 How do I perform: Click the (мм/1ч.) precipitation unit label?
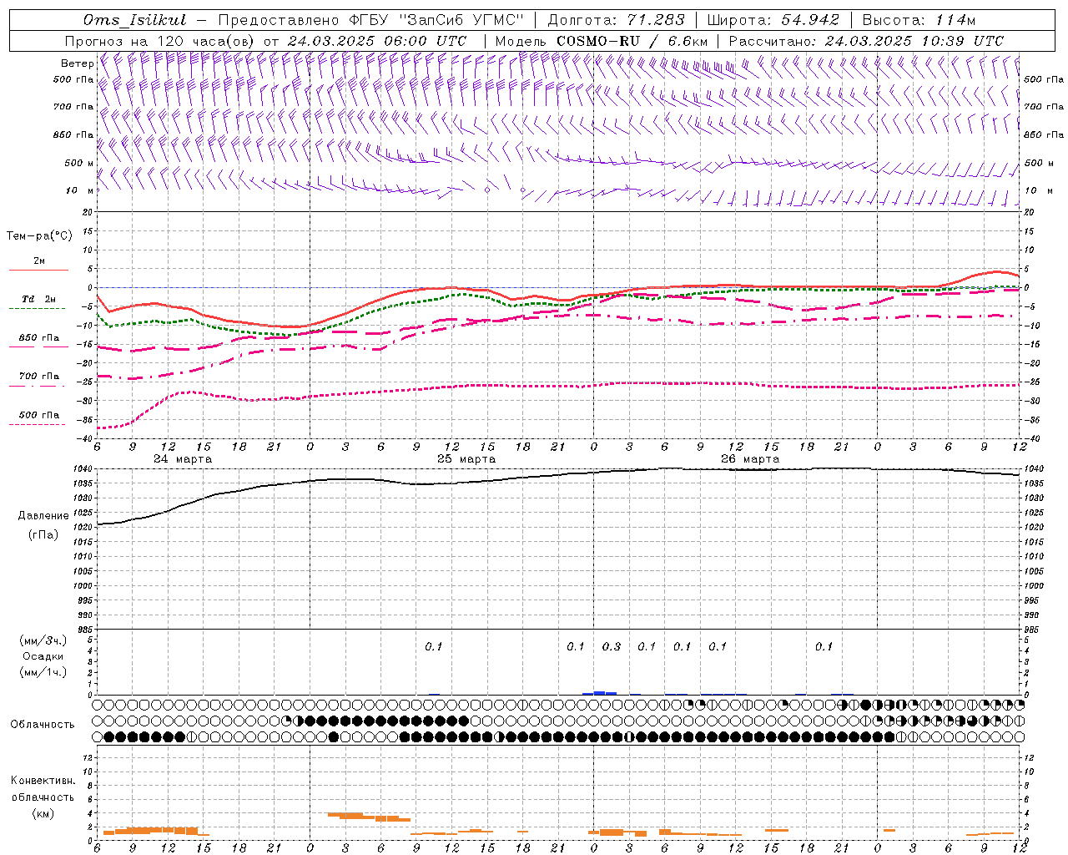point(43,673)
